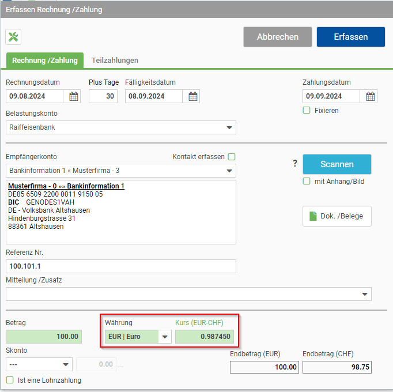Select the Rechnung /Zahlung tab
Screen dimensions: 393x392
pos(45,61)
